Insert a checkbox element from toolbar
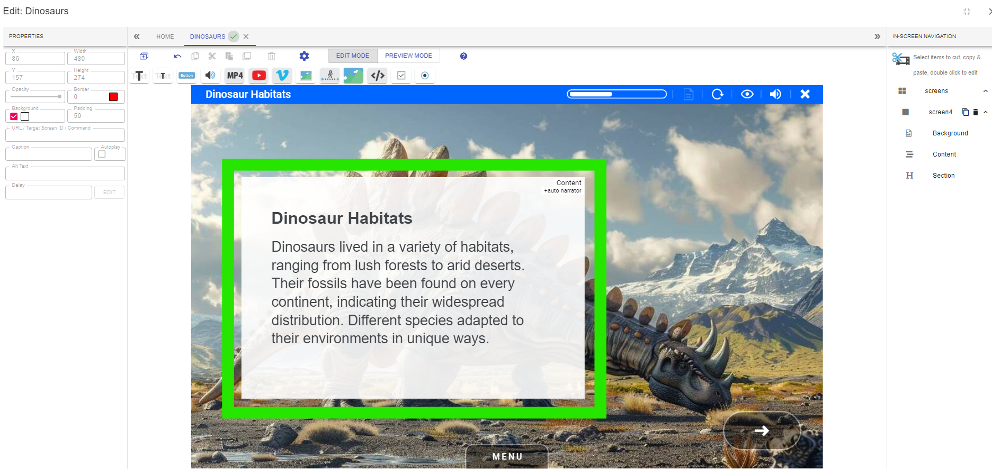The width and height of the screenshot is (992, 476). click(401, 76)
